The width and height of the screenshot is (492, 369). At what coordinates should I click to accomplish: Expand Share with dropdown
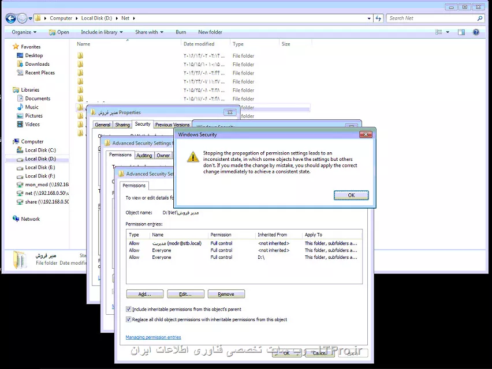pos(149,32)
